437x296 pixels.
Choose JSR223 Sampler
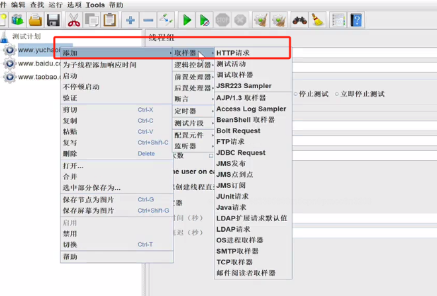tap(253, 86)
